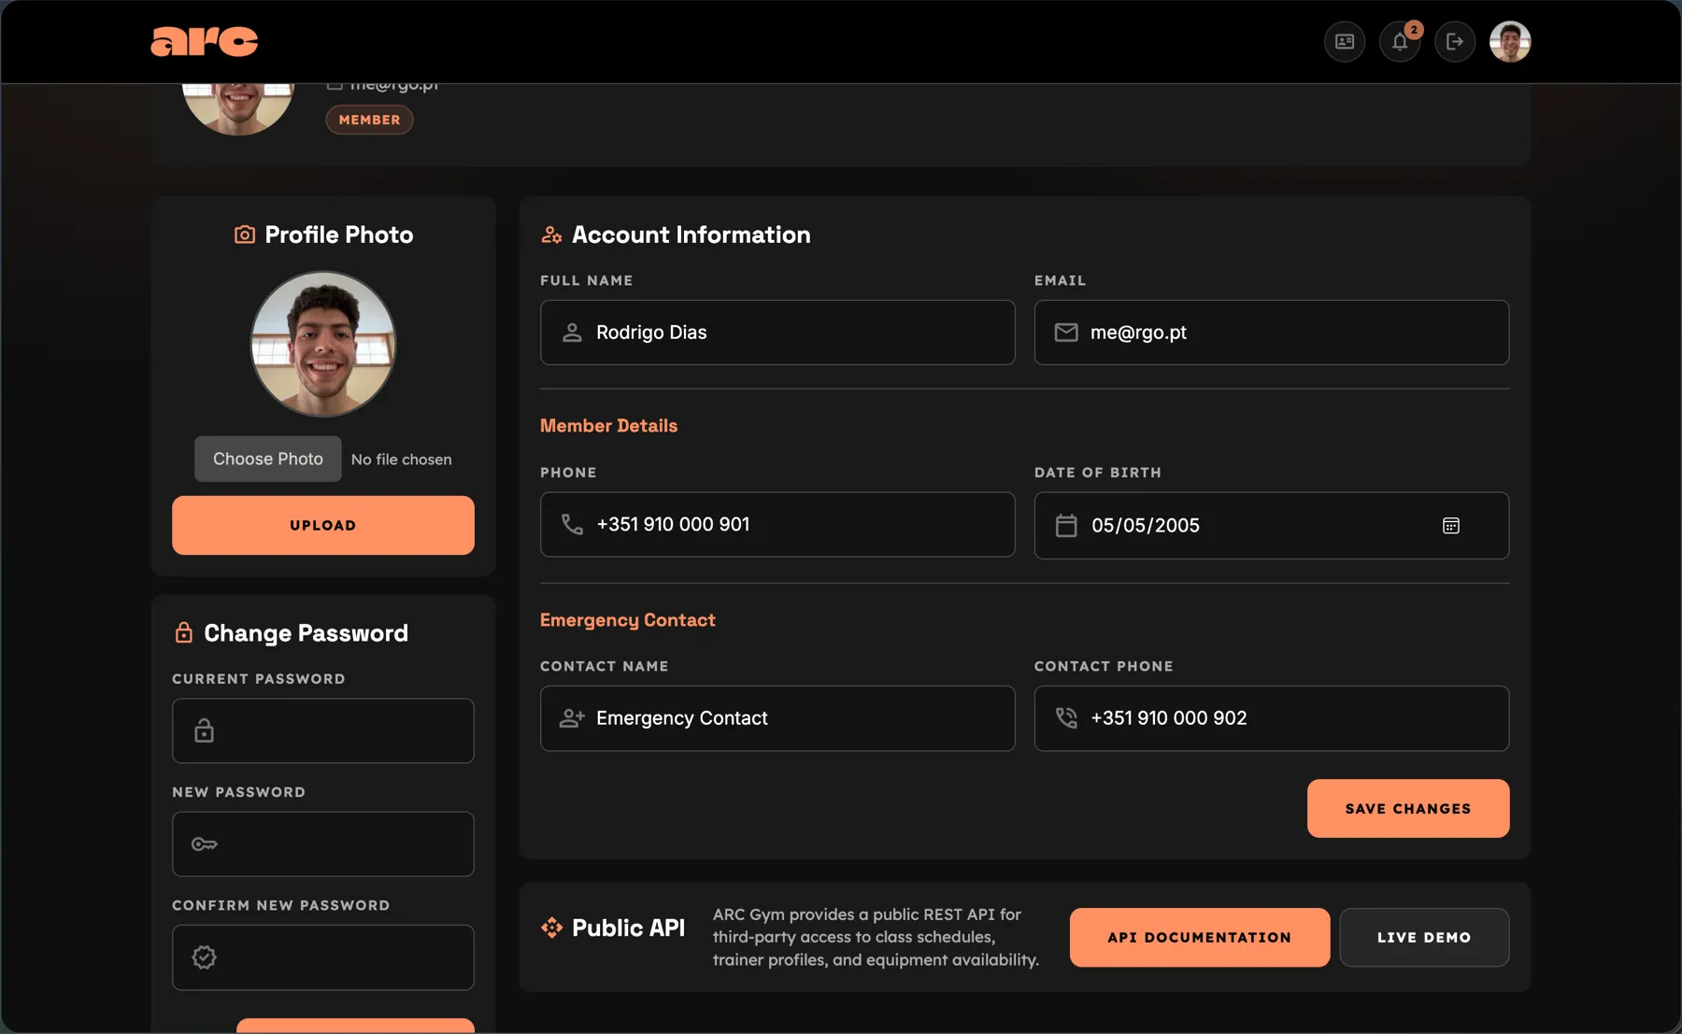Click the No file chosen text
The image size is (1682, 1034).
(402, 460)
